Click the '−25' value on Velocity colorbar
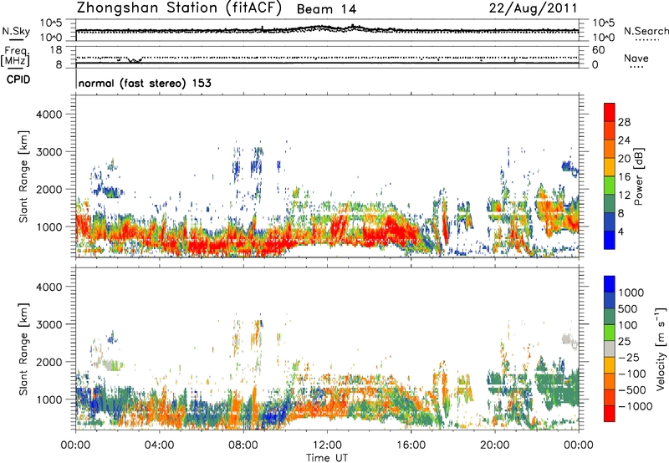The height and width of the screenshot is (463, 669). (x=629, y=357)
